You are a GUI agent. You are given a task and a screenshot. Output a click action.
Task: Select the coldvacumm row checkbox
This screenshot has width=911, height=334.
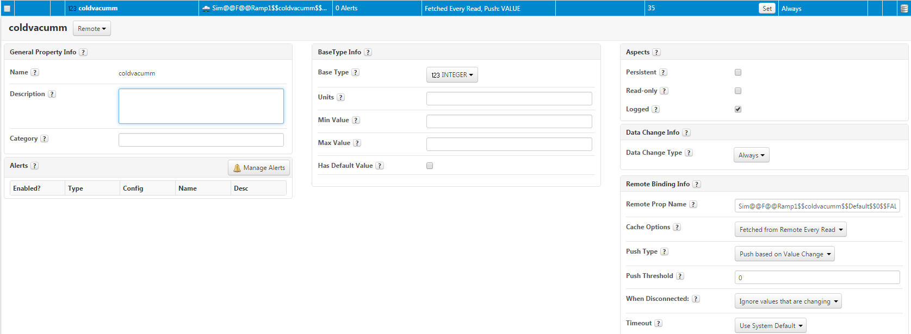(7, 9)
